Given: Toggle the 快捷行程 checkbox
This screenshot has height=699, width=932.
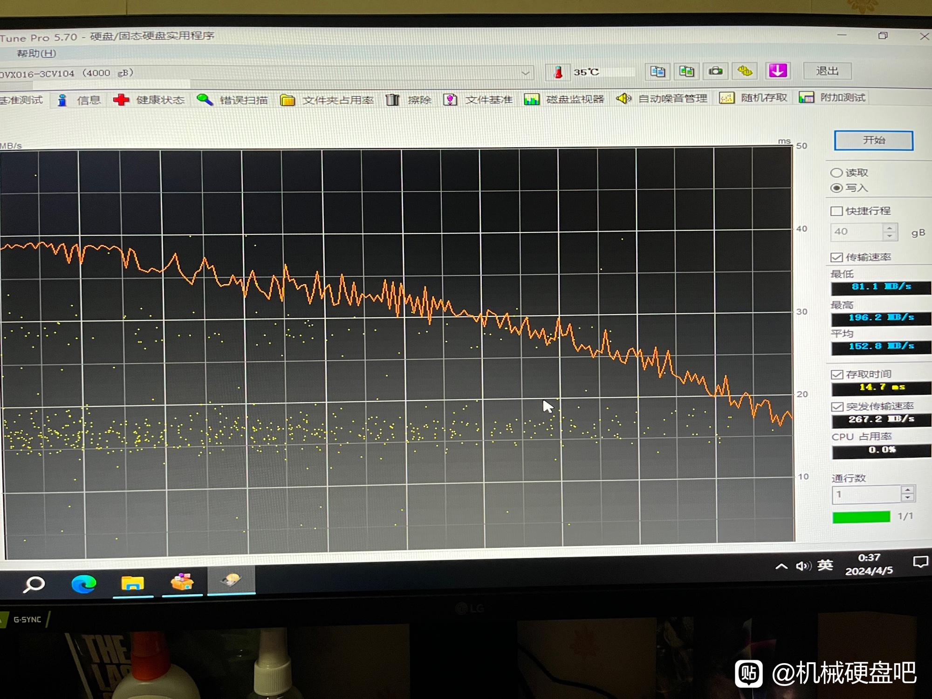Looking at the screenshot, I should pos(836,211).
